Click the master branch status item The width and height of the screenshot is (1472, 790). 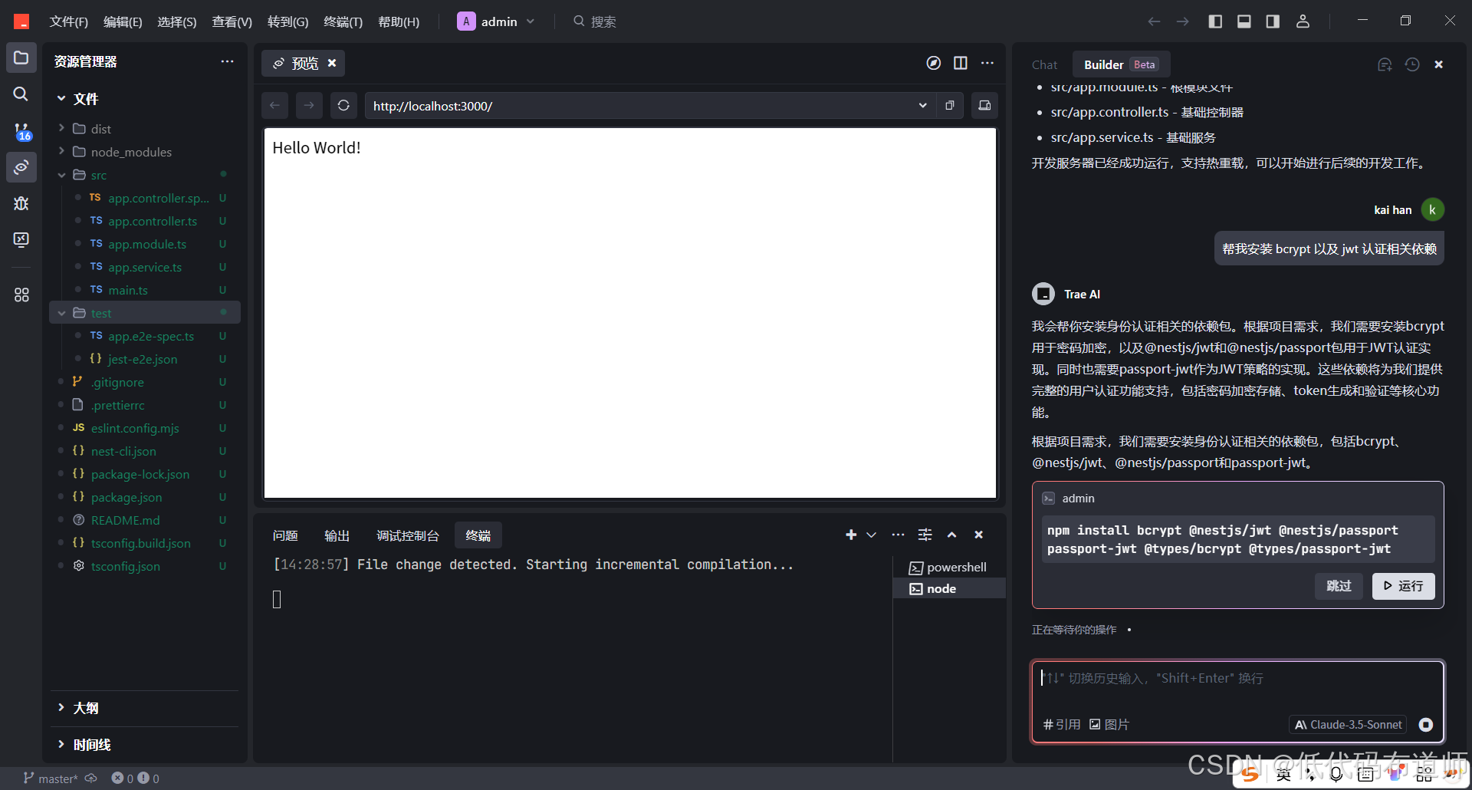pyautogui.click(x=51, y=778)
